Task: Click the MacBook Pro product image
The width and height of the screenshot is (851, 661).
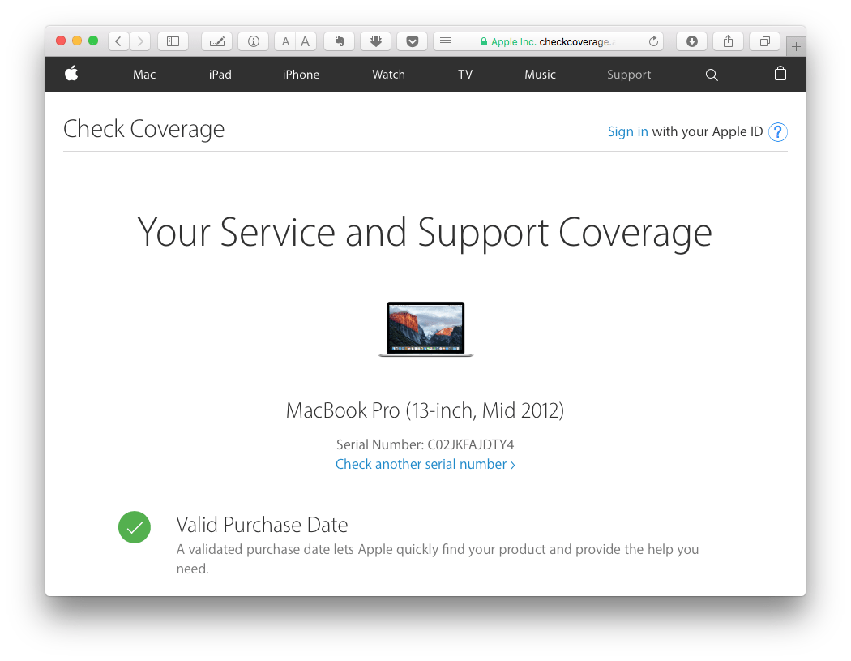Action: pos(425,329)
